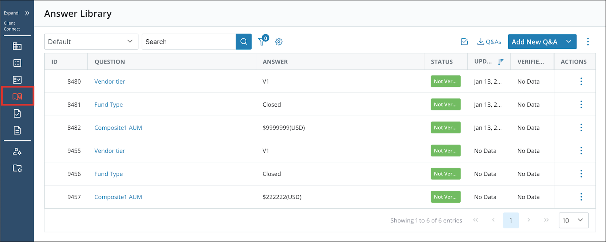
Task: Open the Default view dropdown
Action: (91, 42)
